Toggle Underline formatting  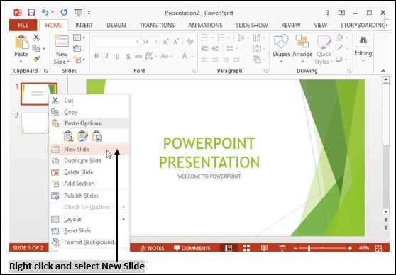tap(117, 56)
